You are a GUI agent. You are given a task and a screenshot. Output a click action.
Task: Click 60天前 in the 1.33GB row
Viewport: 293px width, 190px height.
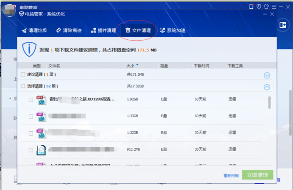[201, 116]
